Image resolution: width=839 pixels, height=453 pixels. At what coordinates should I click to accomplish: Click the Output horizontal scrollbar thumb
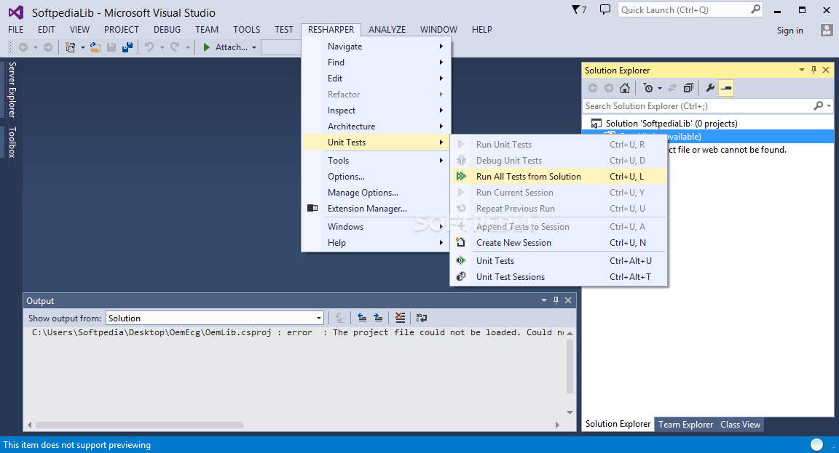[x=139, y=425]
